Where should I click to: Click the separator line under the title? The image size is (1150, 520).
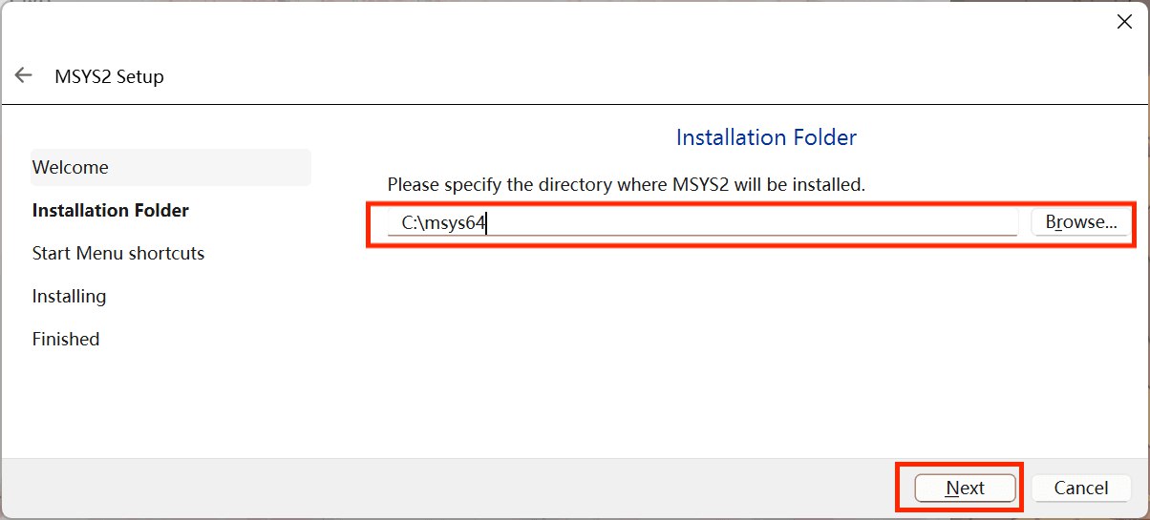574,103
